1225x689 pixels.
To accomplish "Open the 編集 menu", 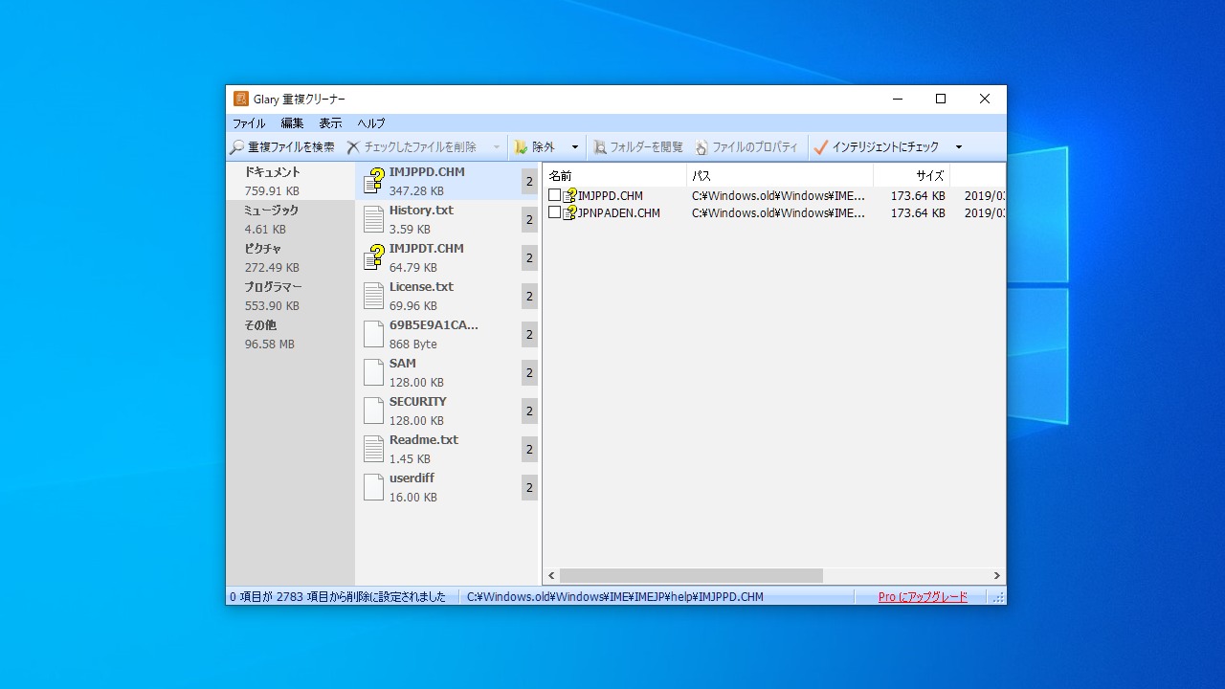I will (292, 123).
